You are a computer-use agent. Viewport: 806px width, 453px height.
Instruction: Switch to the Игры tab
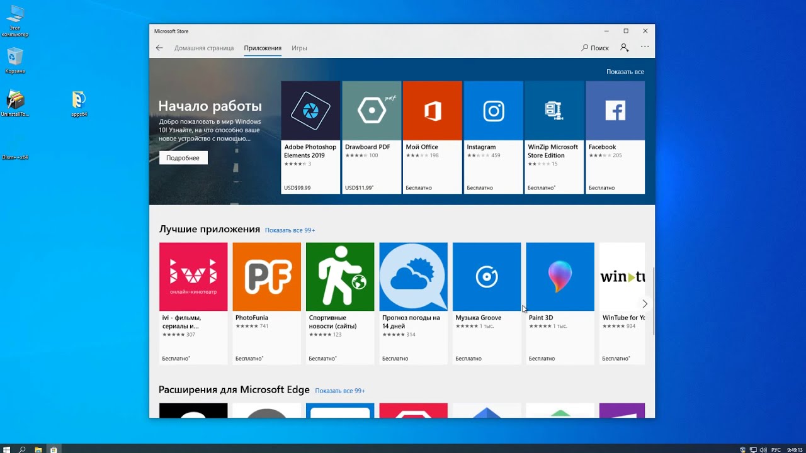click(x=299, y=48)
